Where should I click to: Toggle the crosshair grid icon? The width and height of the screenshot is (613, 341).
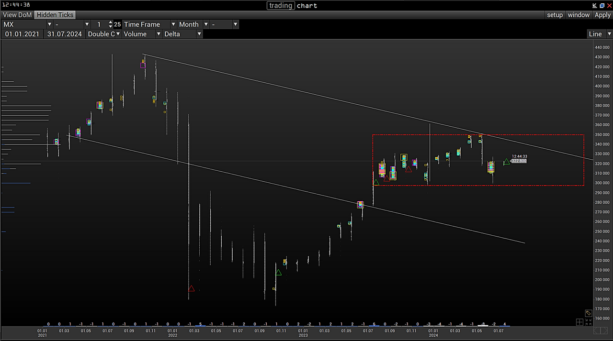[579, 322]
